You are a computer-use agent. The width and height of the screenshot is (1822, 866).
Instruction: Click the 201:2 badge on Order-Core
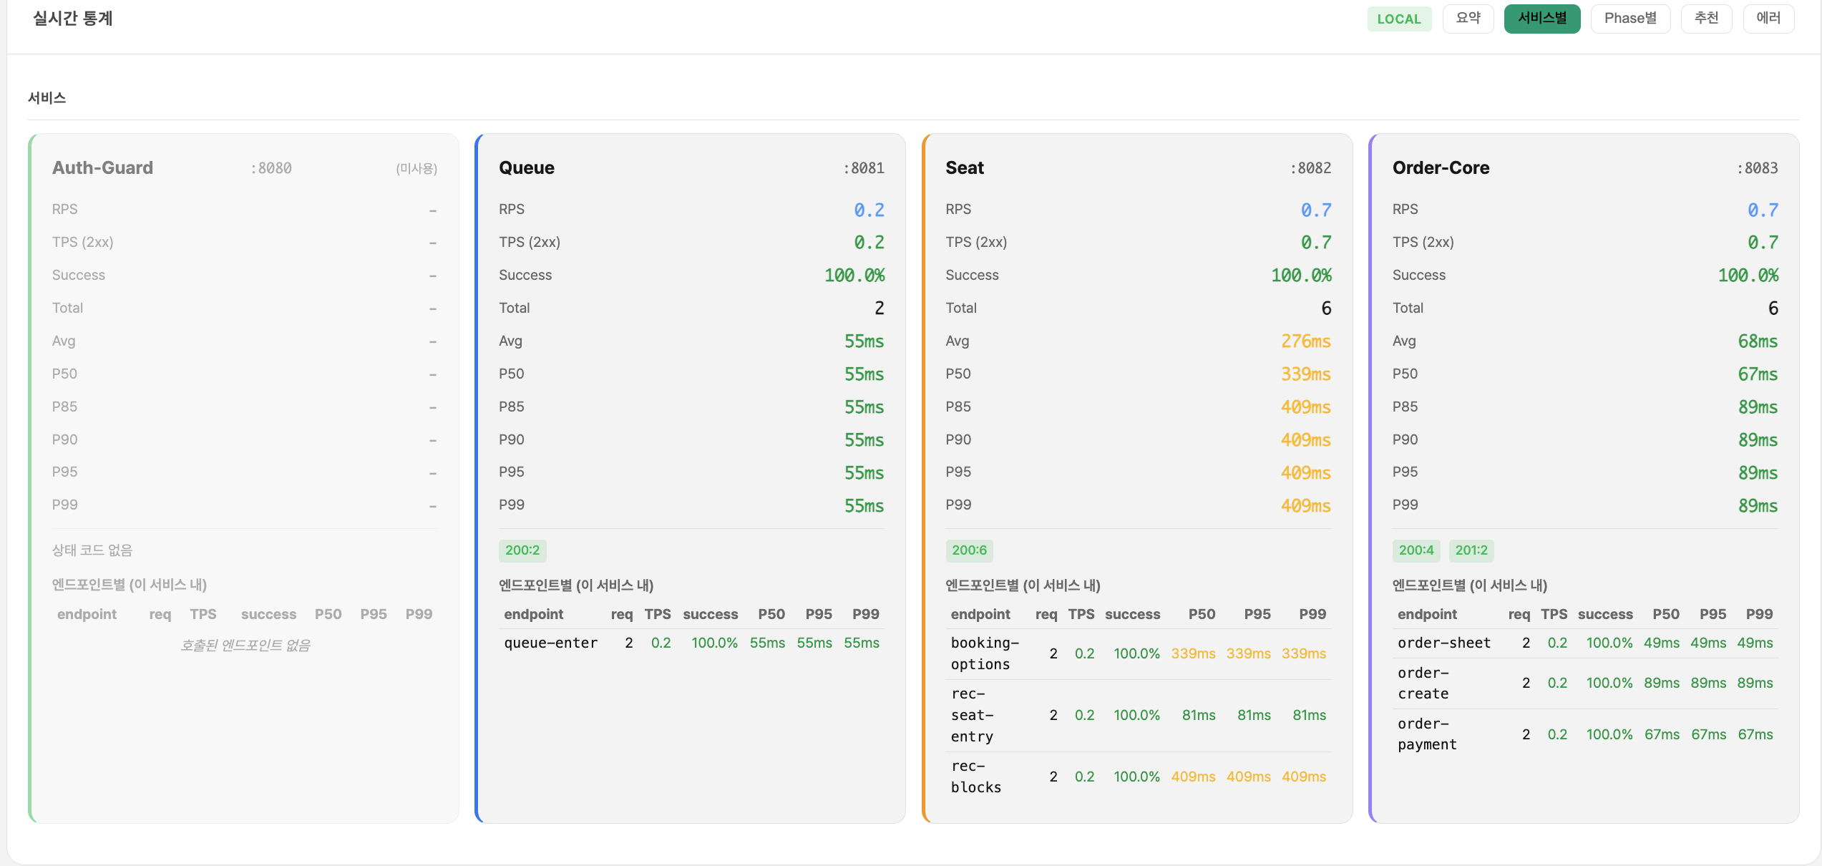1471,550
